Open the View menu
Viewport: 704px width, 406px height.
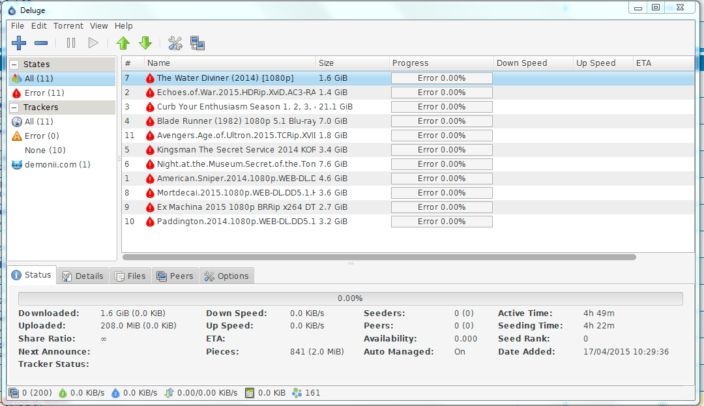point(99,26)
